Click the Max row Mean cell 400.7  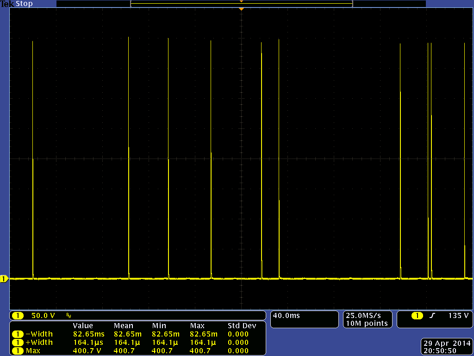[x=124, y=351]
